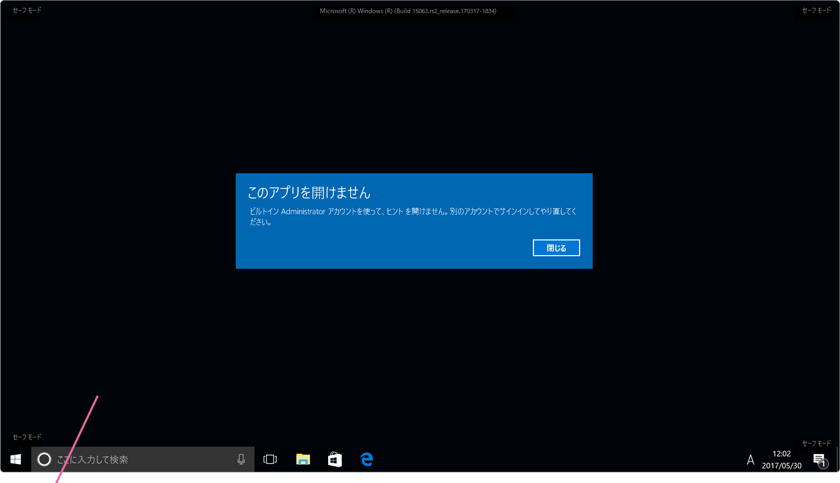Activate the microphone voice search icon

pos(241,459)
